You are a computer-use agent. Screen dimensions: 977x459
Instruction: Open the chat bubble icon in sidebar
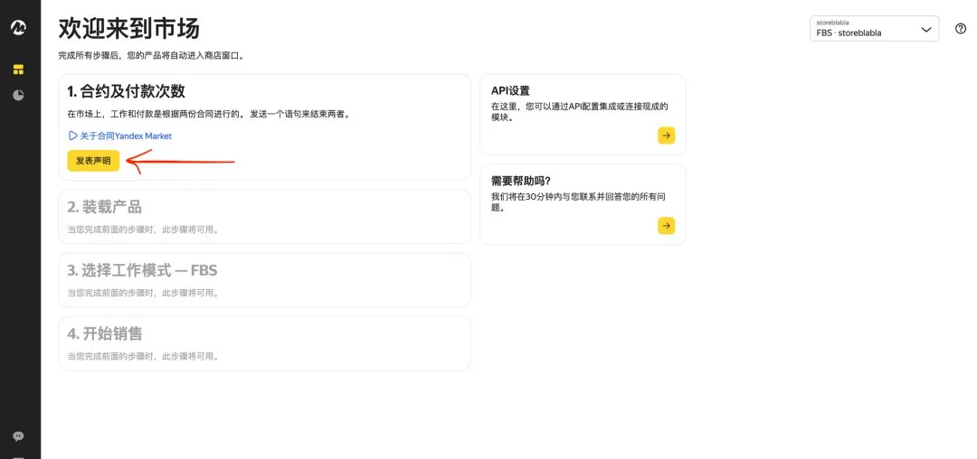click(18, 436)
